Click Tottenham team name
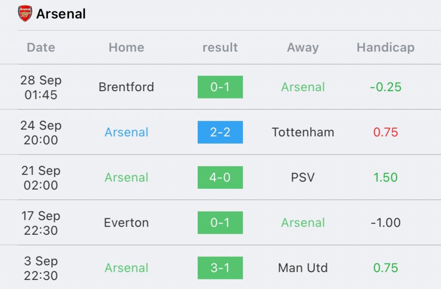Viewport: 441px width, 289px height. click(x=303, y=132)
